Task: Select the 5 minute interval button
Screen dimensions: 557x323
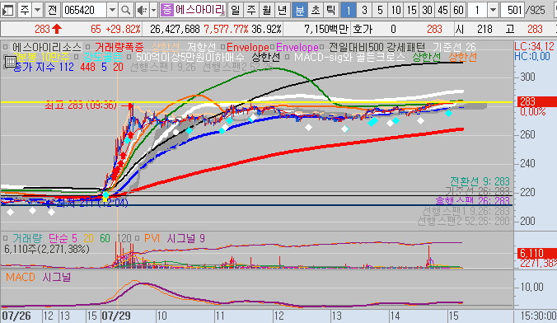Action: pos(380,10)
